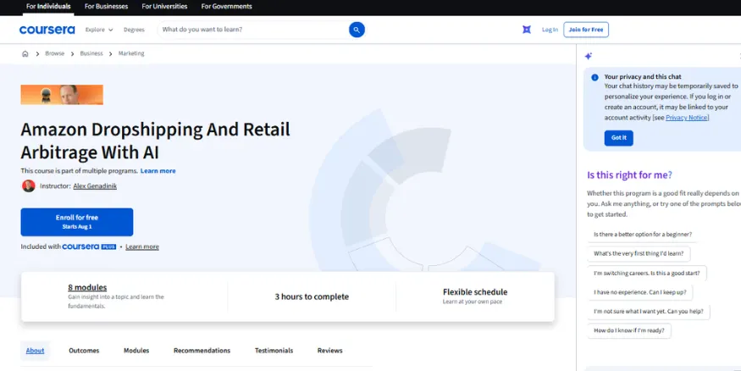Viewport: 741px width, 371px height.
Task: Select the For Individuals tab
Action: tap(48, 7)
